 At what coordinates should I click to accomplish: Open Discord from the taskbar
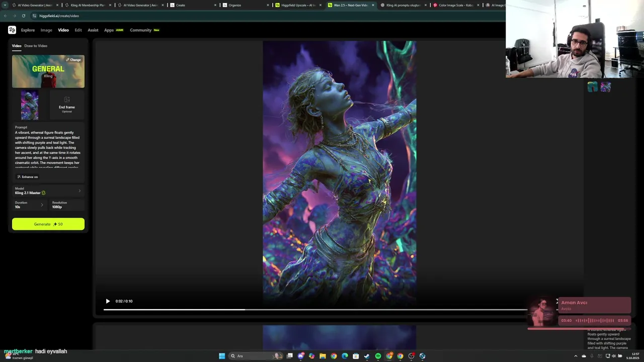pyautogui.click(x=301, y=356)
